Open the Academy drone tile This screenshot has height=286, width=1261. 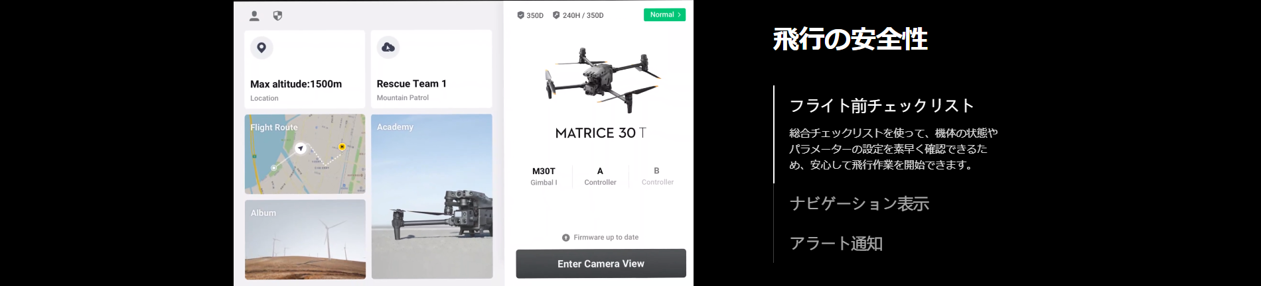431,197
